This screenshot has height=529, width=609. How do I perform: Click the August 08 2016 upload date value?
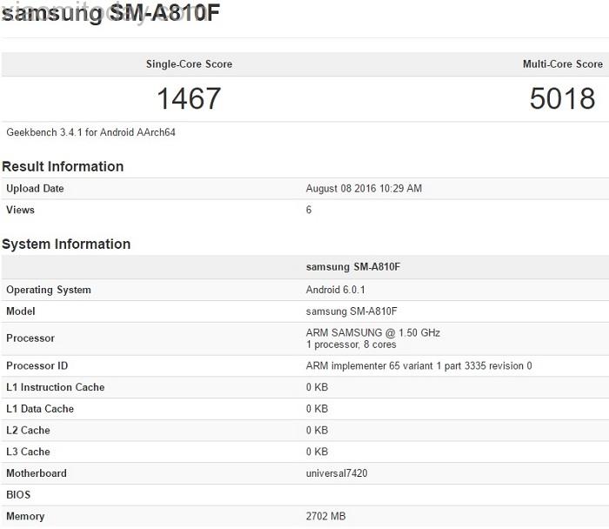364,189
